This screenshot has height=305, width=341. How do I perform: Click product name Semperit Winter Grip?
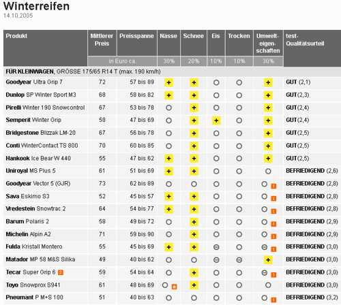33,120
